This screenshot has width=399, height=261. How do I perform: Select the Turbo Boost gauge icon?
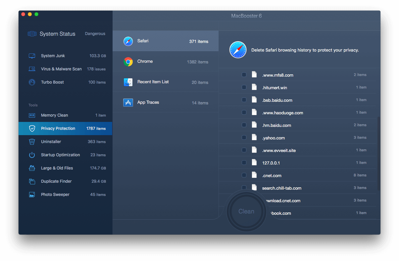[32, 82]
